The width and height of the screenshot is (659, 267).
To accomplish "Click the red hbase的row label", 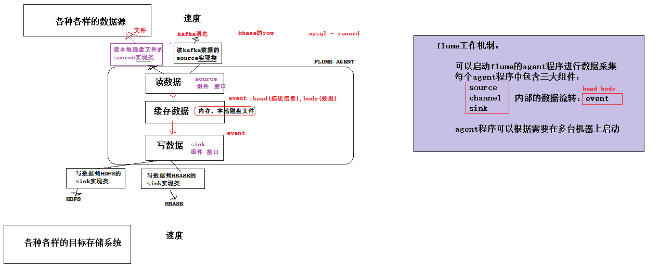I will [256, 33].
